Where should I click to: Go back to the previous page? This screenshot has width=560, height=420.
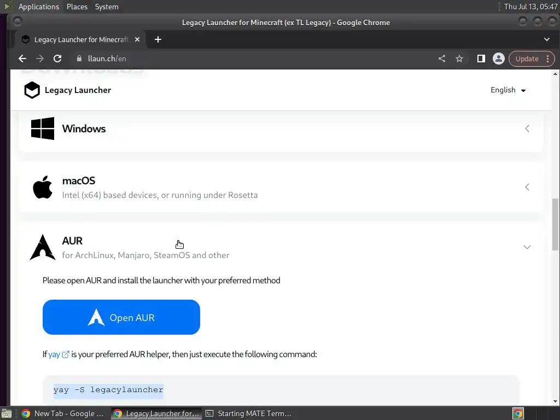point(22,59)
